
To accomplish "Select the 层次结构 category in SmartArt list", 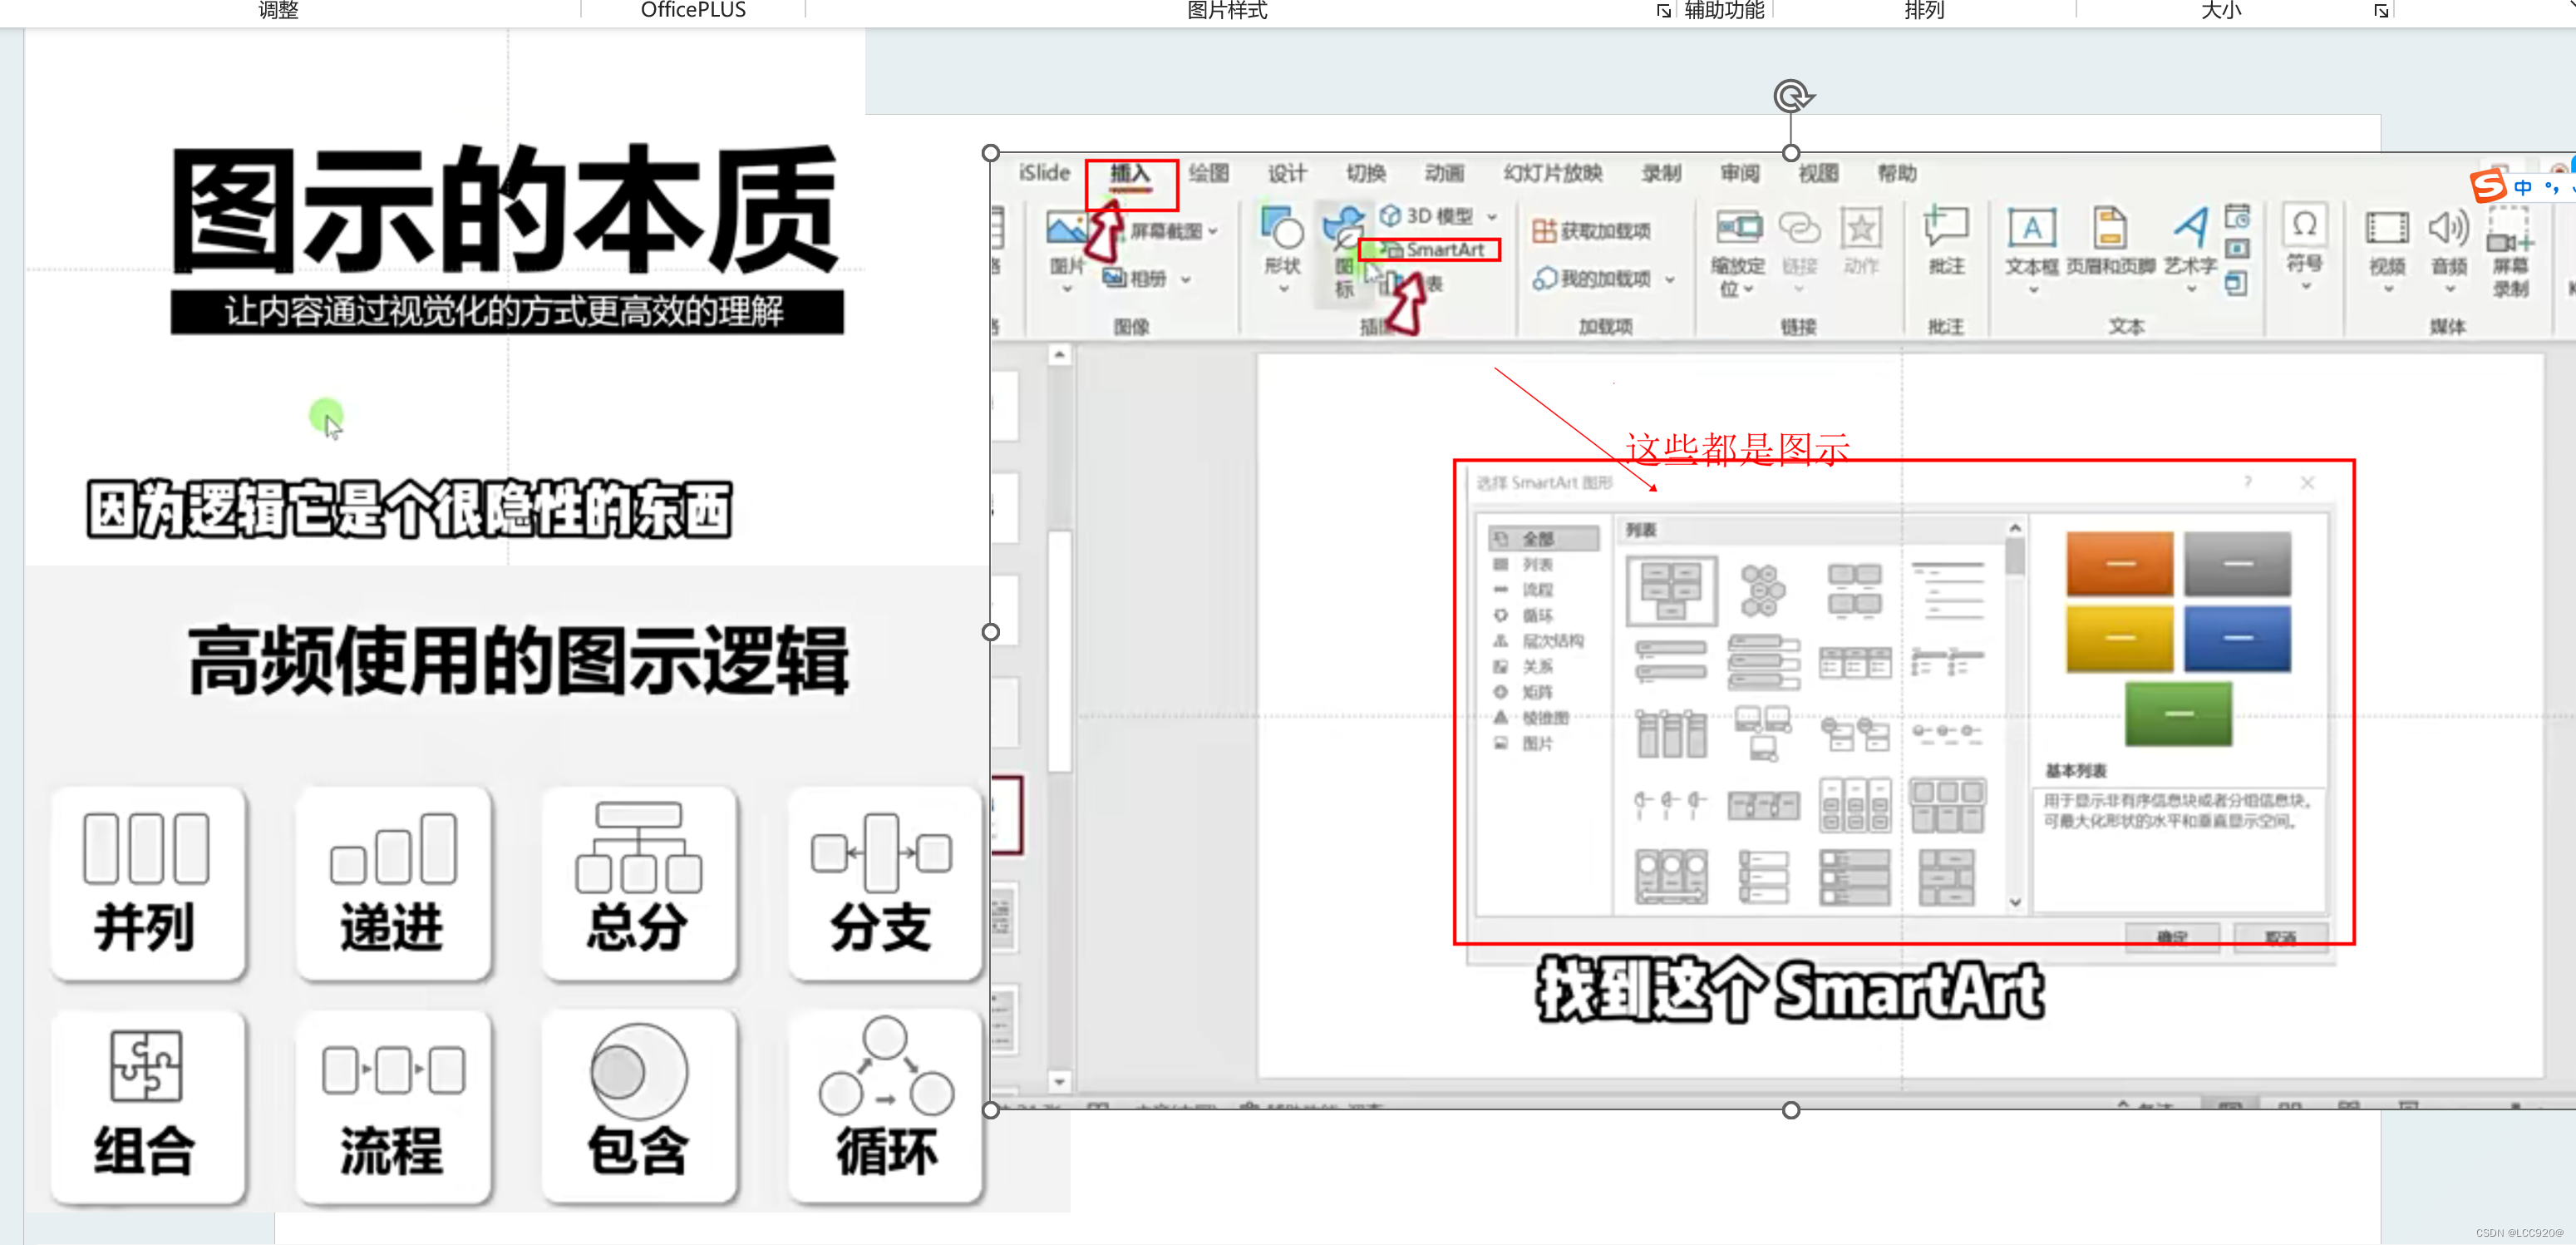I will (1551, 640).
